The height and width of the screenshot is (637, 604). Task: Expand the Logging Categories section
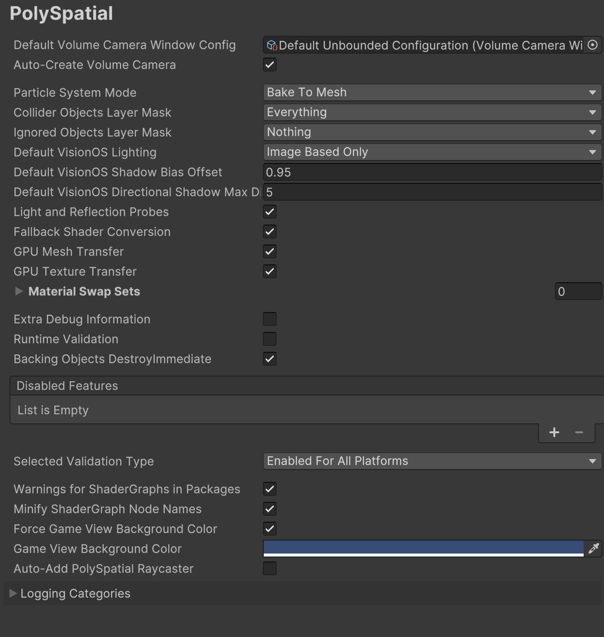pyautogui.click(x=12, y=593)
